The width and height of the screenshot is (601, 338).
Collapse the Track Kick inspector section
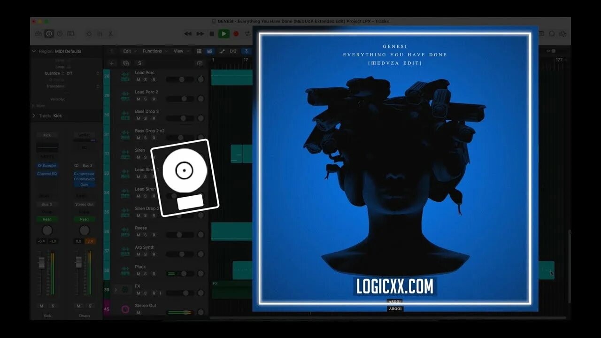(34, 115)
